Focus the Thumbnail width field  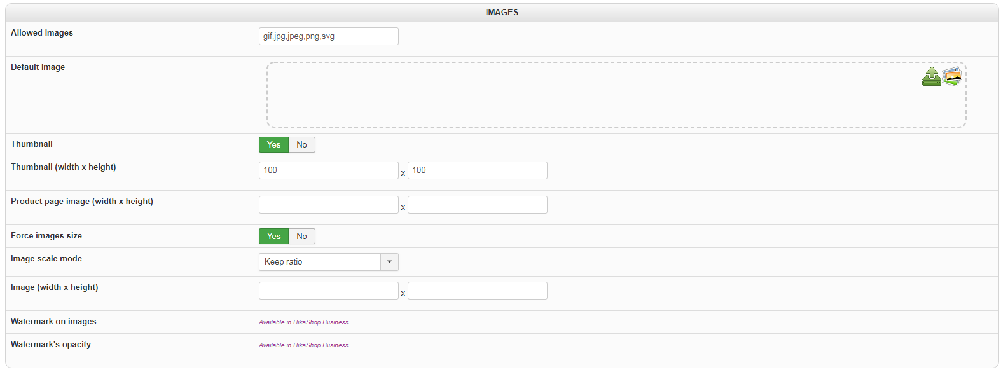pos(328,170)
